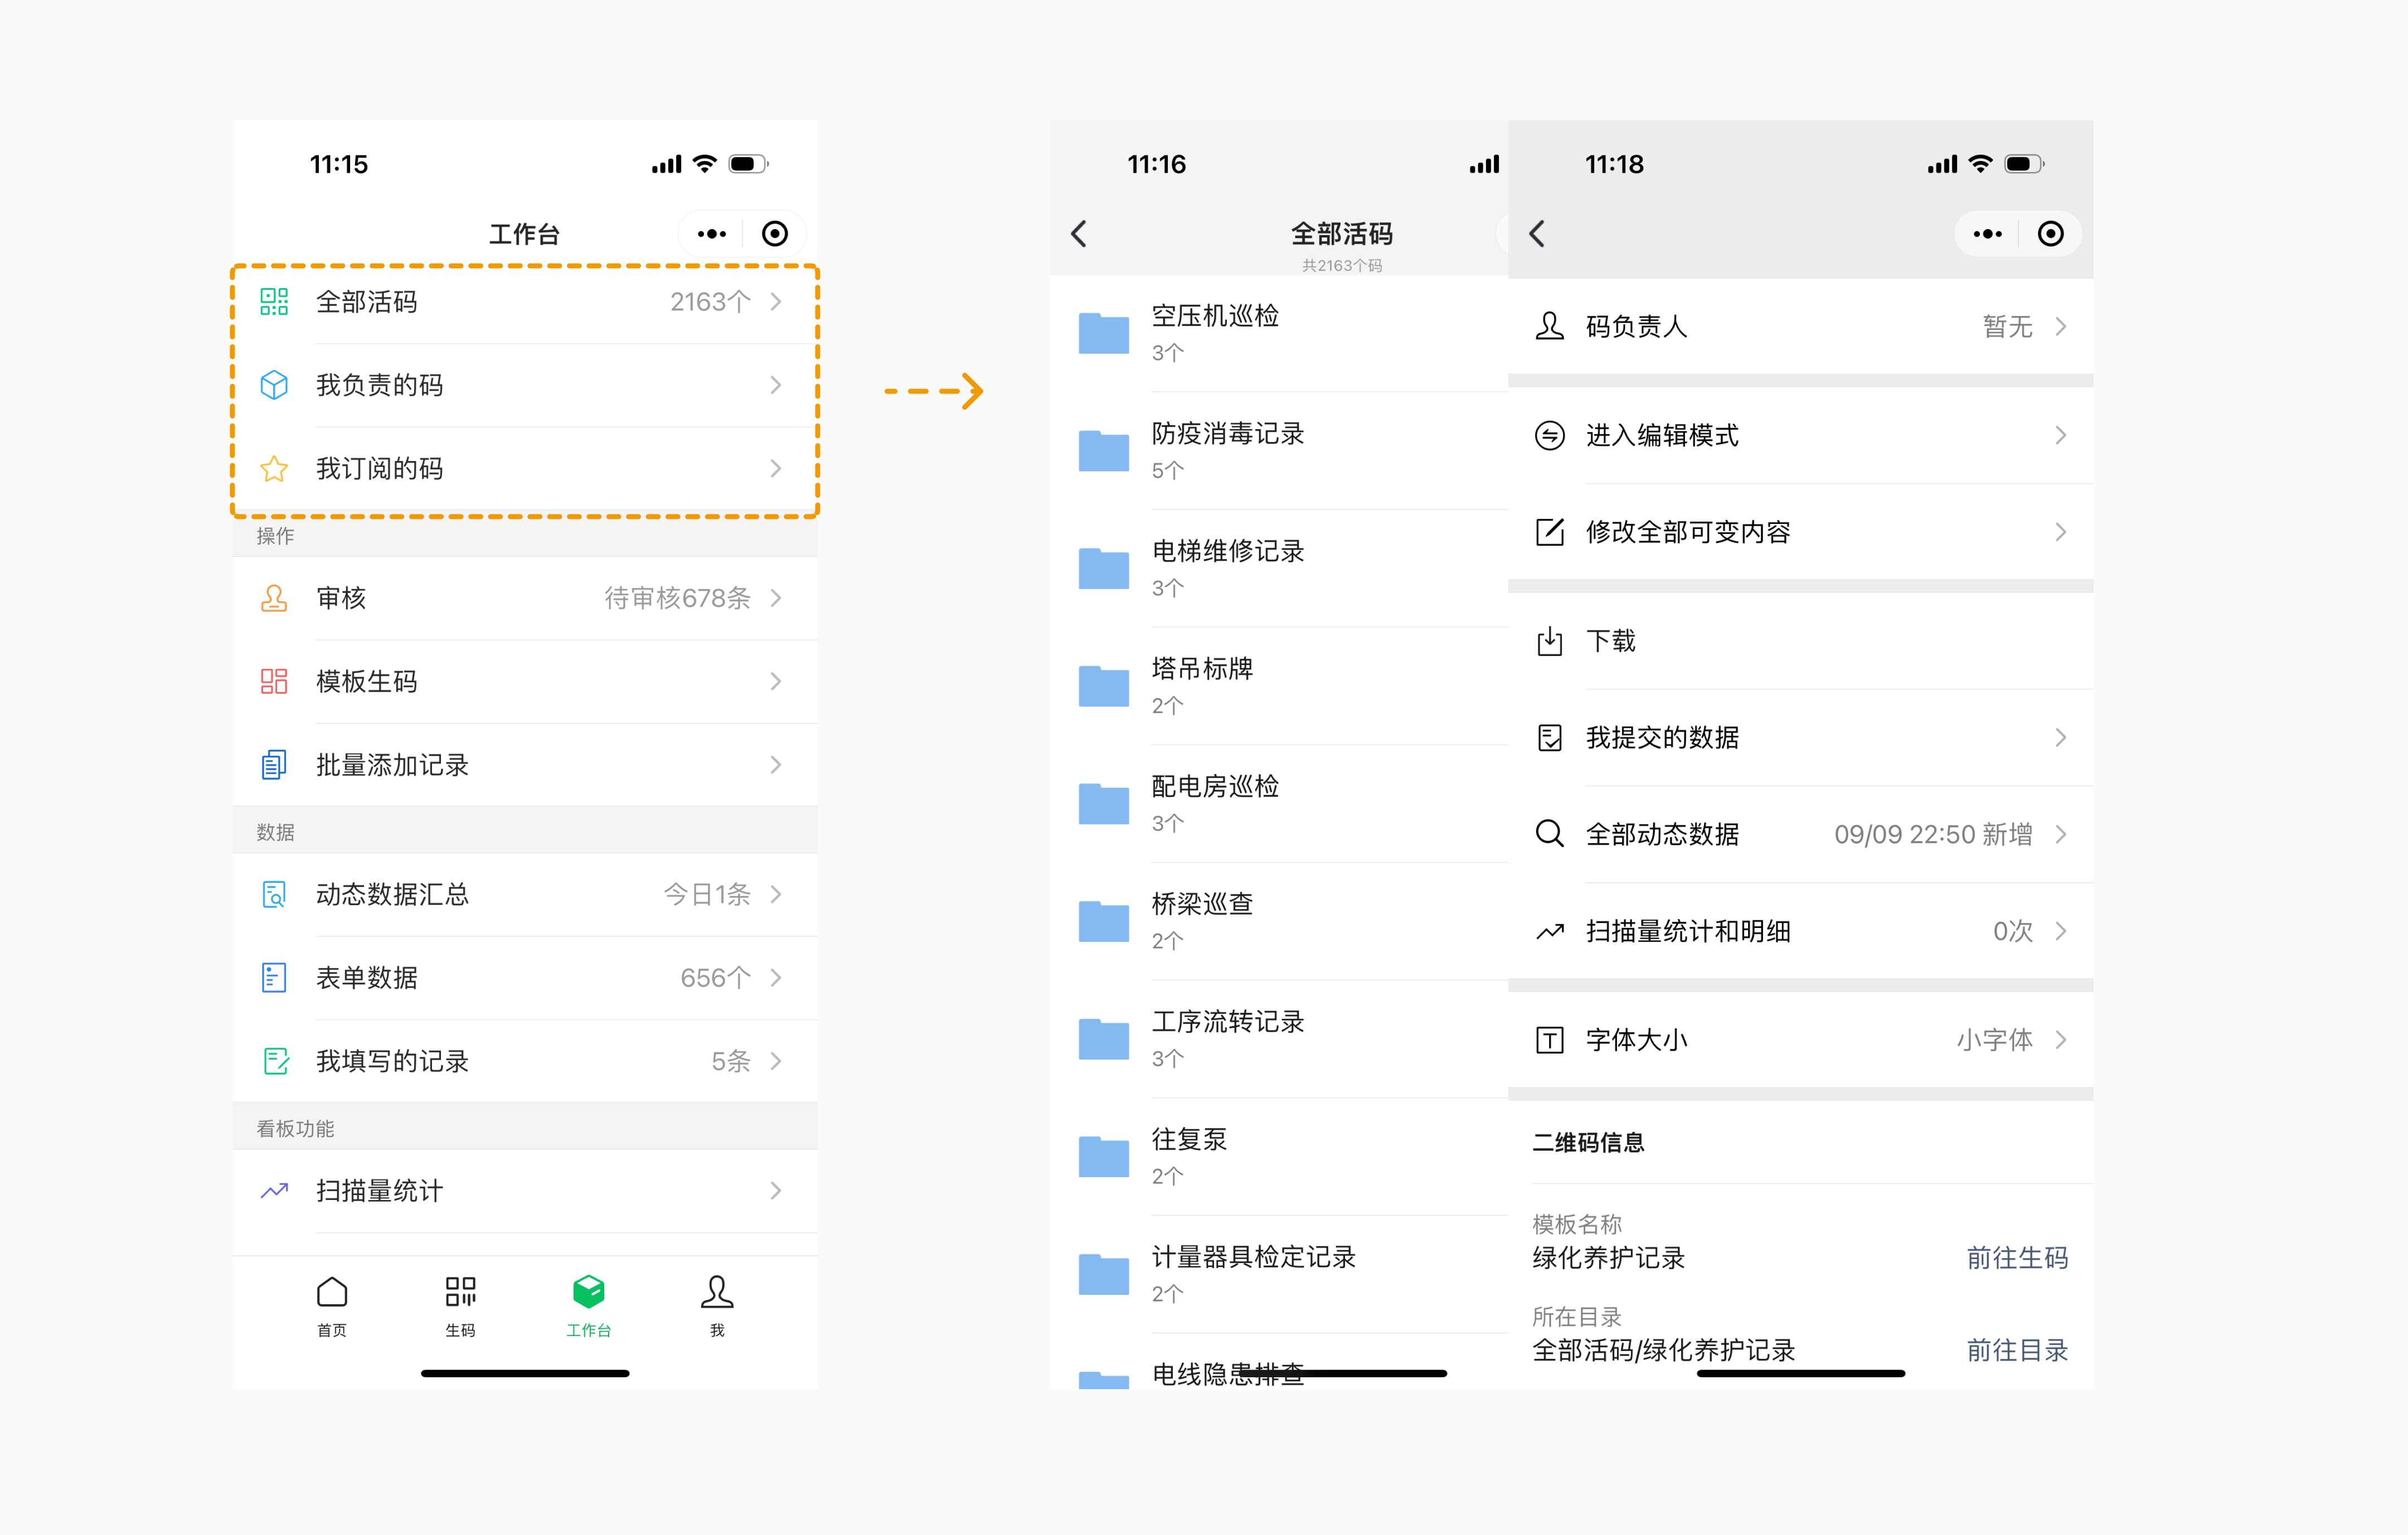The image size is (2408, 1535).
Task: Click the three-dots menu in 工作台 header
Action: pos(712,234)
